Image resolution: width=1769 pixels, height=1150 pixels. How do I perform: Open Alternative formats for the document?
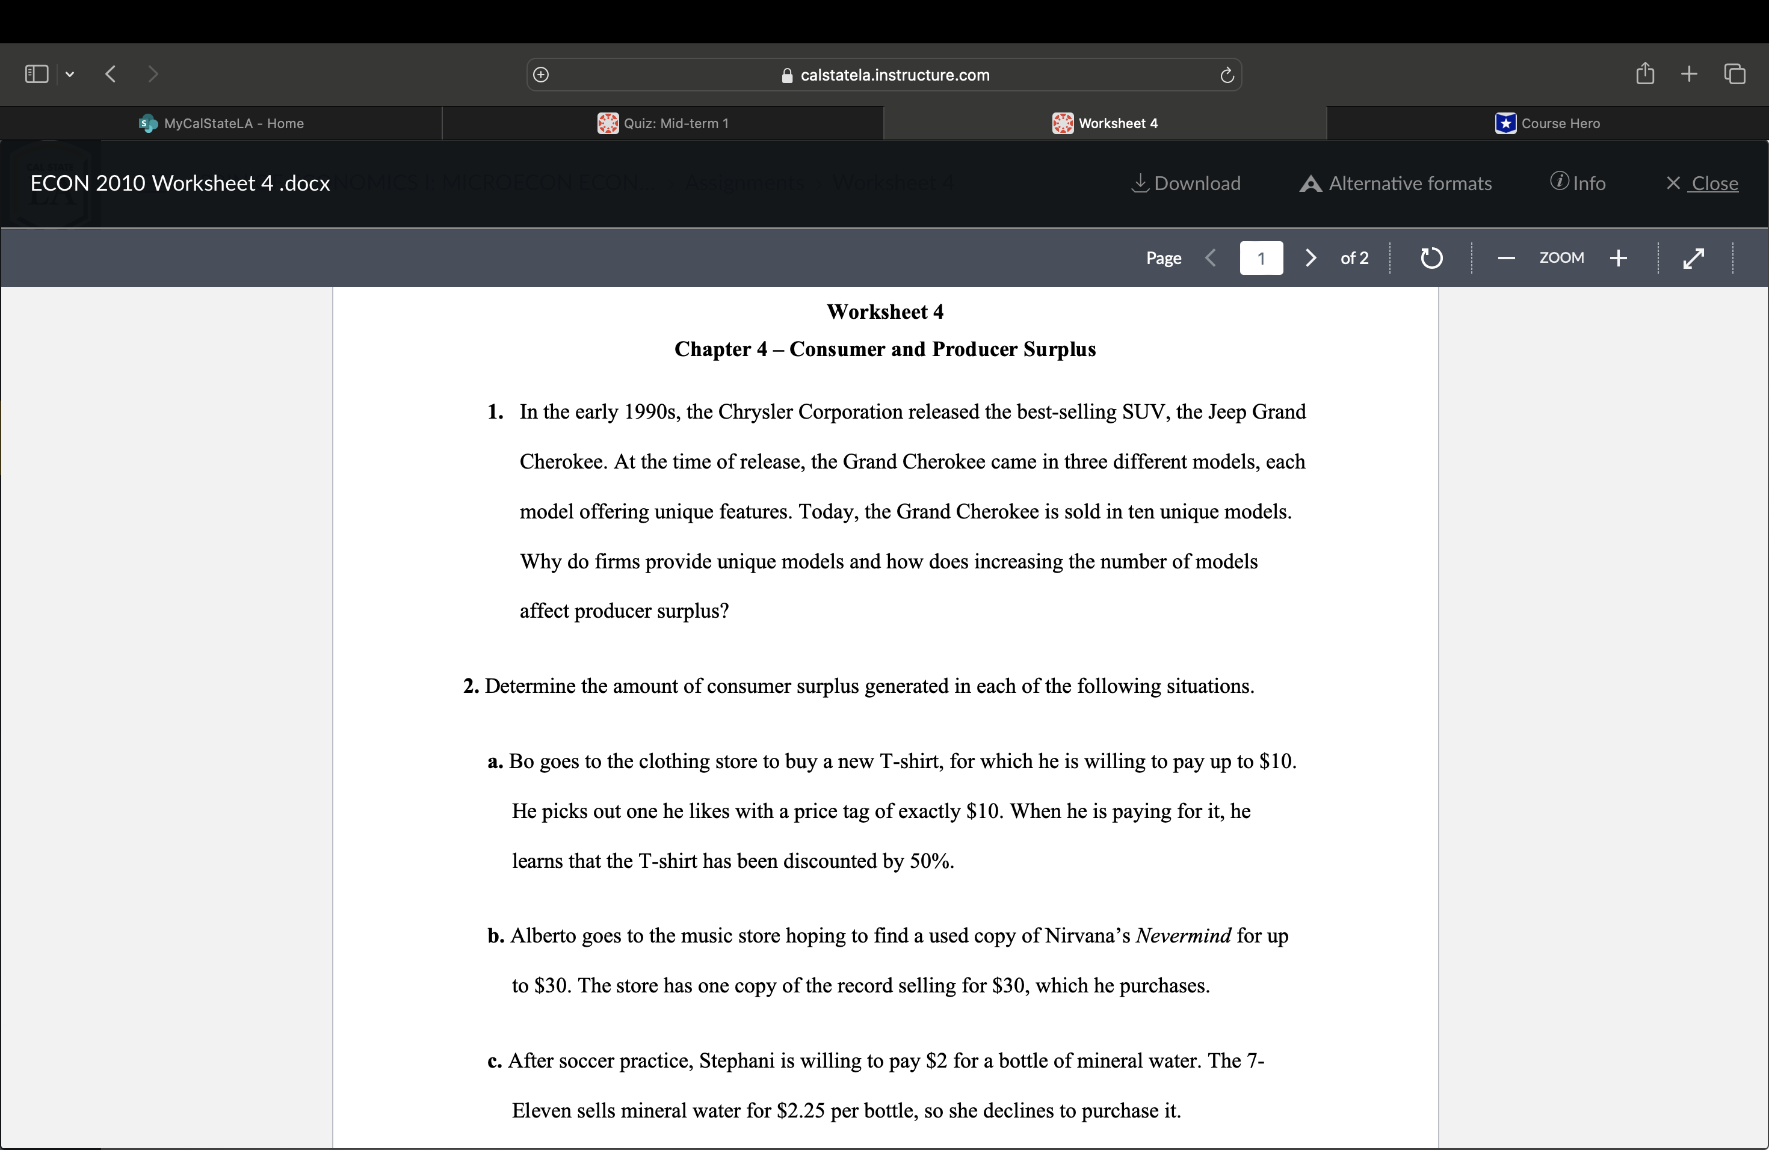1395,183
